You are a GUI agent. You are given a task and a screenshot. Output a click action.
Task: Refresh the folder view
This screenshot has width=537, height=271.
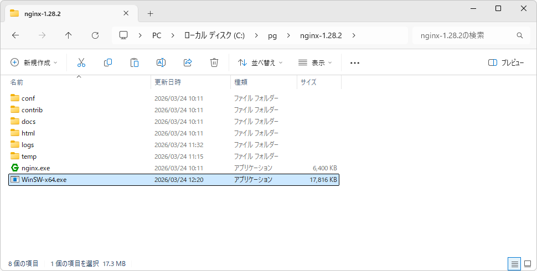95,35
